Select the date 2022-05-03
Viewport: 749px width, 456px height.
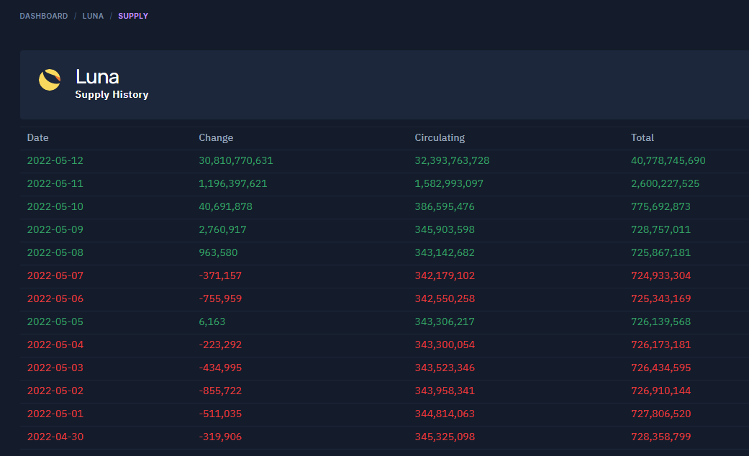pyautogui.click(x=55, y=368)
